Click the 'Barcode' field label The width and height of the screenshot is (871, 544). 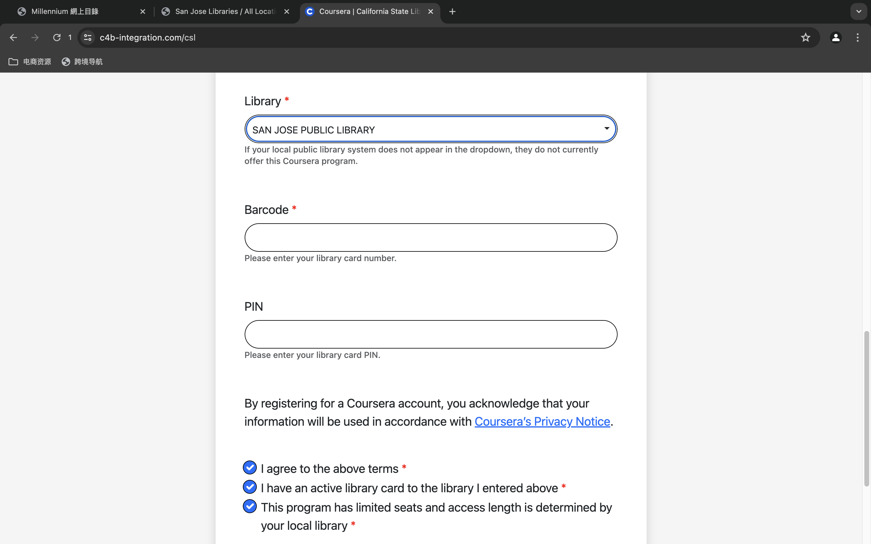266,210
